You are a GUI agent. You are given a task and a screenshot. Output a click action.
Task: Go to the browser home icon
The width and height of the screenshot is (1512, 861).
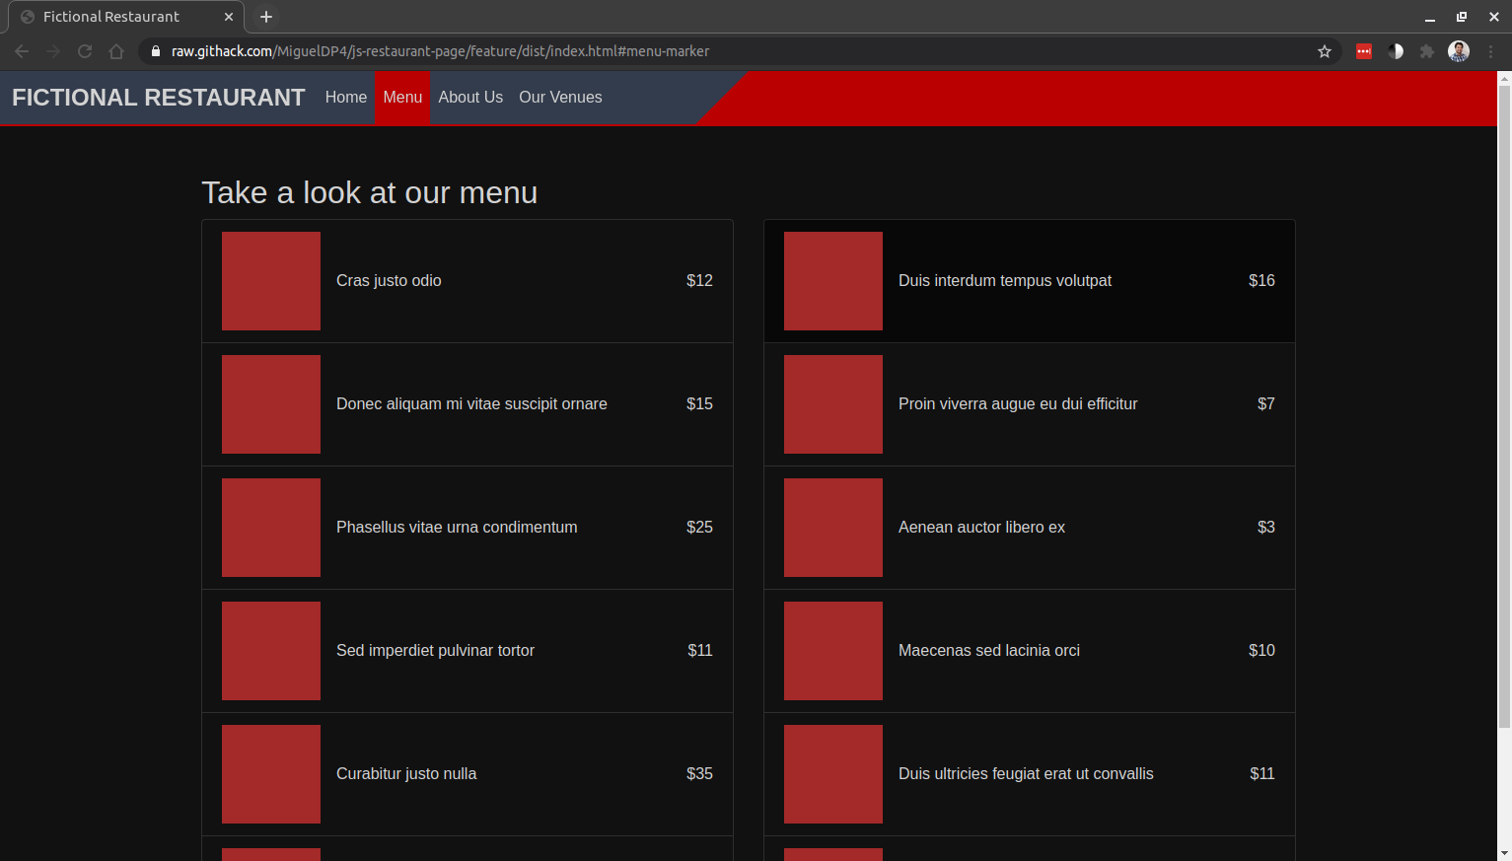click(116, 51)
